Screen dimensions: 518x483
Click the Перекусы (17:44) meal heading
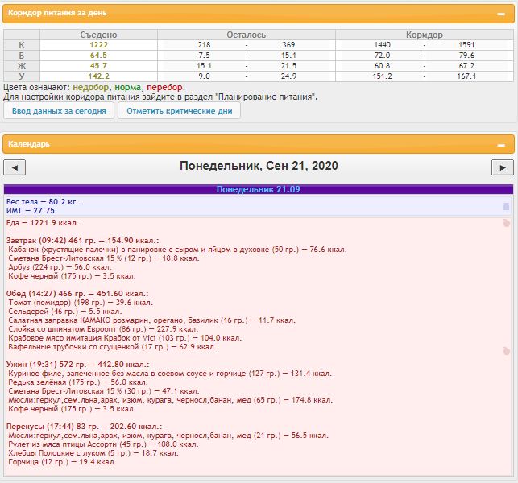pos(84,427)
